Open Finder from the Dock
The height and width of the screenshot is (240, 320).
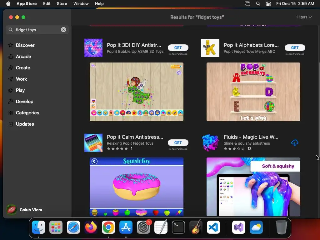coord(38,227)
